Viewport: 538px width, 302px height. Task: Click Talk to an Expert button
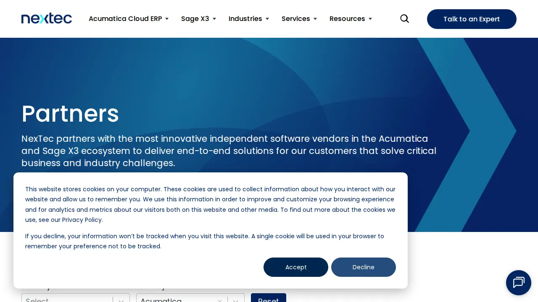click(472, 19)
